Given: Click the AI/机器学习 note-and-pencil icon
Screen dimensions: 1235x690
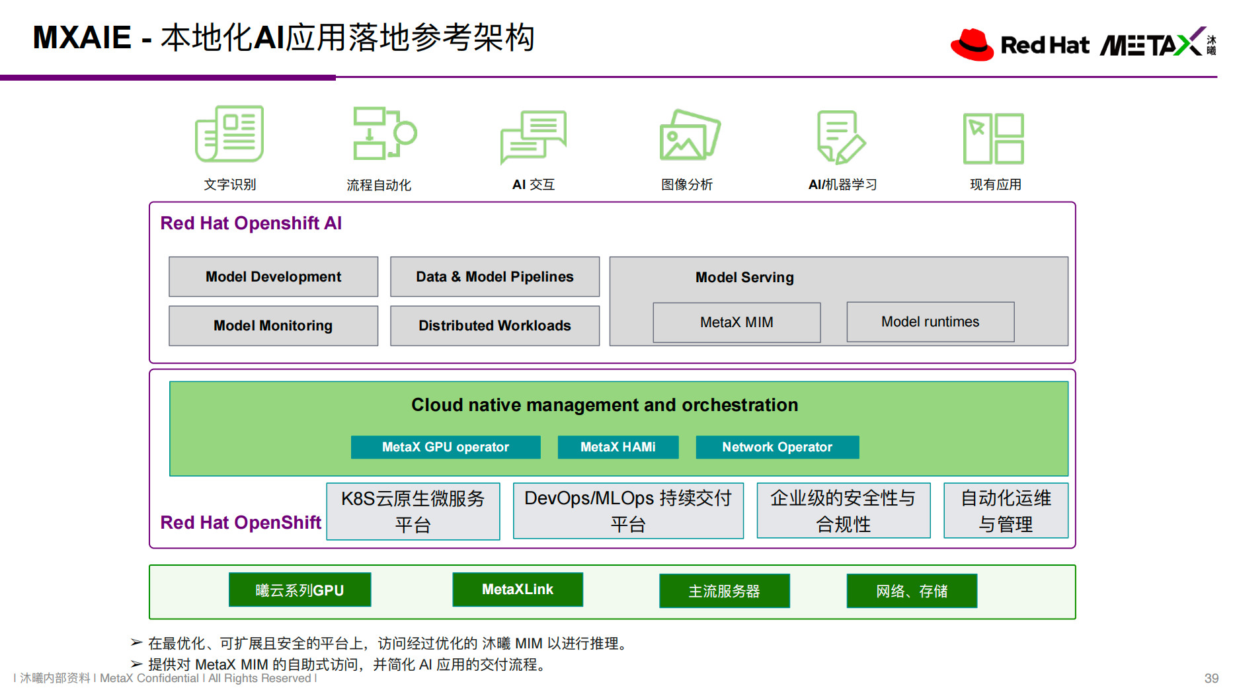Looking at the screenshot, I should pyautogui.click(x=841, y=137).
